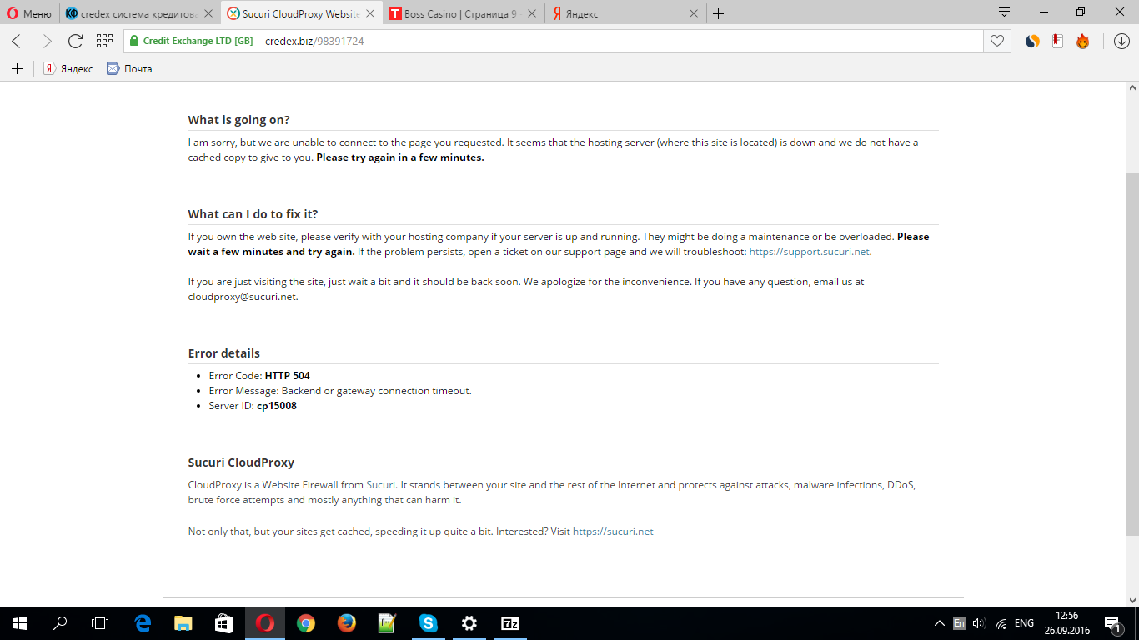Click the Error Message gateway timeout line
The height and width of the screenshot is (640, 1139).
[x=340, y=391]
